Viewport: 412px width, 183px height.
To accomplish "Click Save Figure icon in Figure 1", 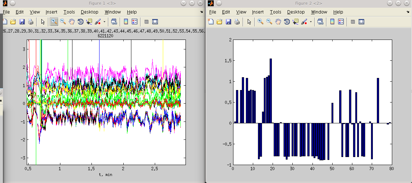I will pyautogui.click(x=22, y=22).
